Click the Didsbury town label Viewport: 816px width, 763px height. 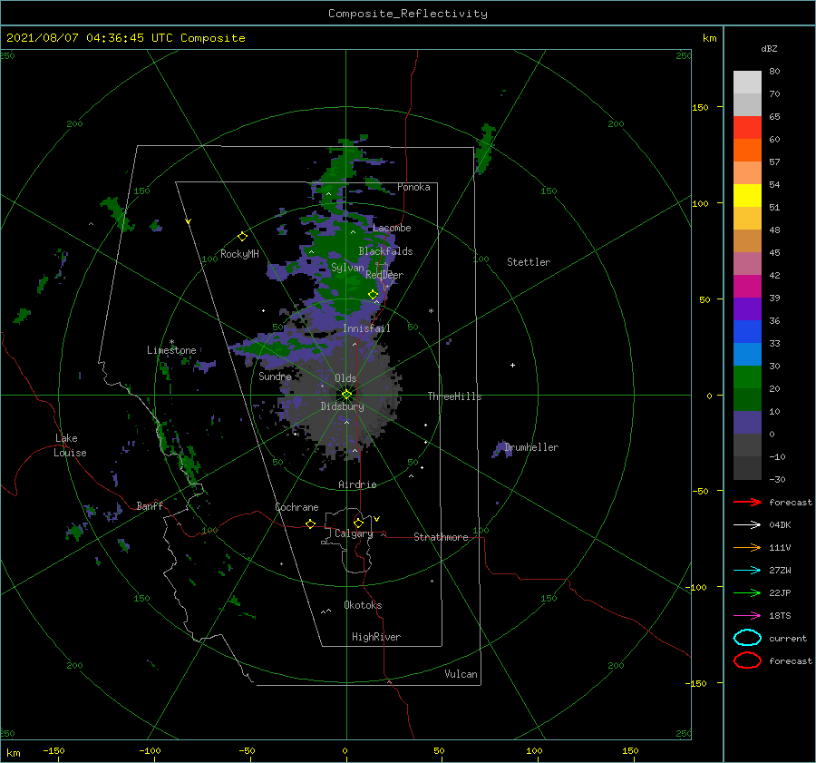point(342,406)
